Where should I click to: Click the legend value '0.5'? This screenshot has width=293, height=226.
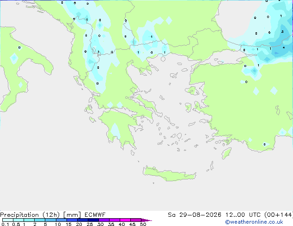[x=16, y=224]
